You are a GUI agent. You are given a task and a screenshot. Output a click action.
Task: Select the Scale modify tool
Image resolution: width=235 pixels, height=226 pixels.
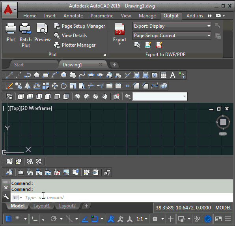pyautogui.click(x=73, y=86)
